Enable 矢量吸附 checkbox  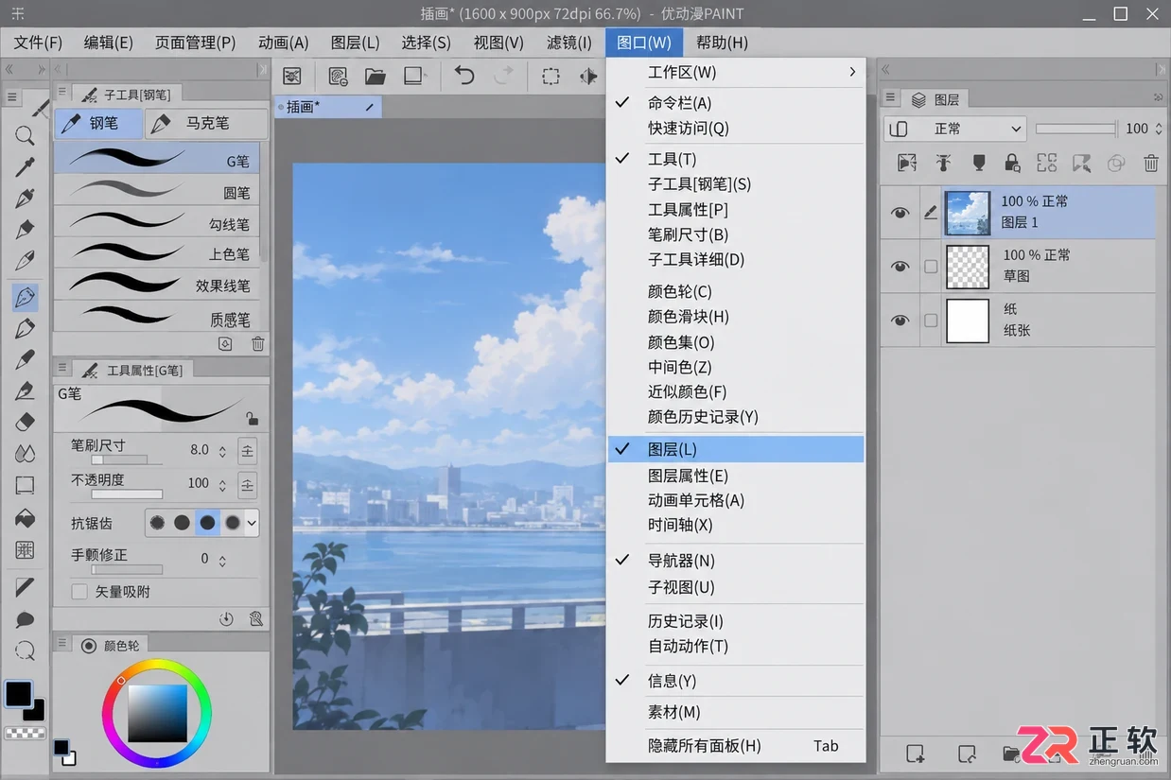click(79, 592)
